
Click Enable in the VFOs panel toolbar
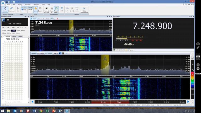pos(34,19)
